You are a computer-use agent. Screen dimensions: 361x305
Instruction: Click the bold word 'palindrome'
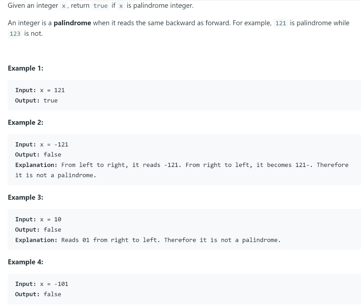(72, 23)
